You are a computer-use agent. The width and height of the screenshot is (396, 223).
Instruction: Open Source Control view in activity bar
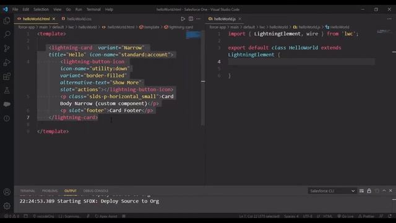tap(7, 48)
